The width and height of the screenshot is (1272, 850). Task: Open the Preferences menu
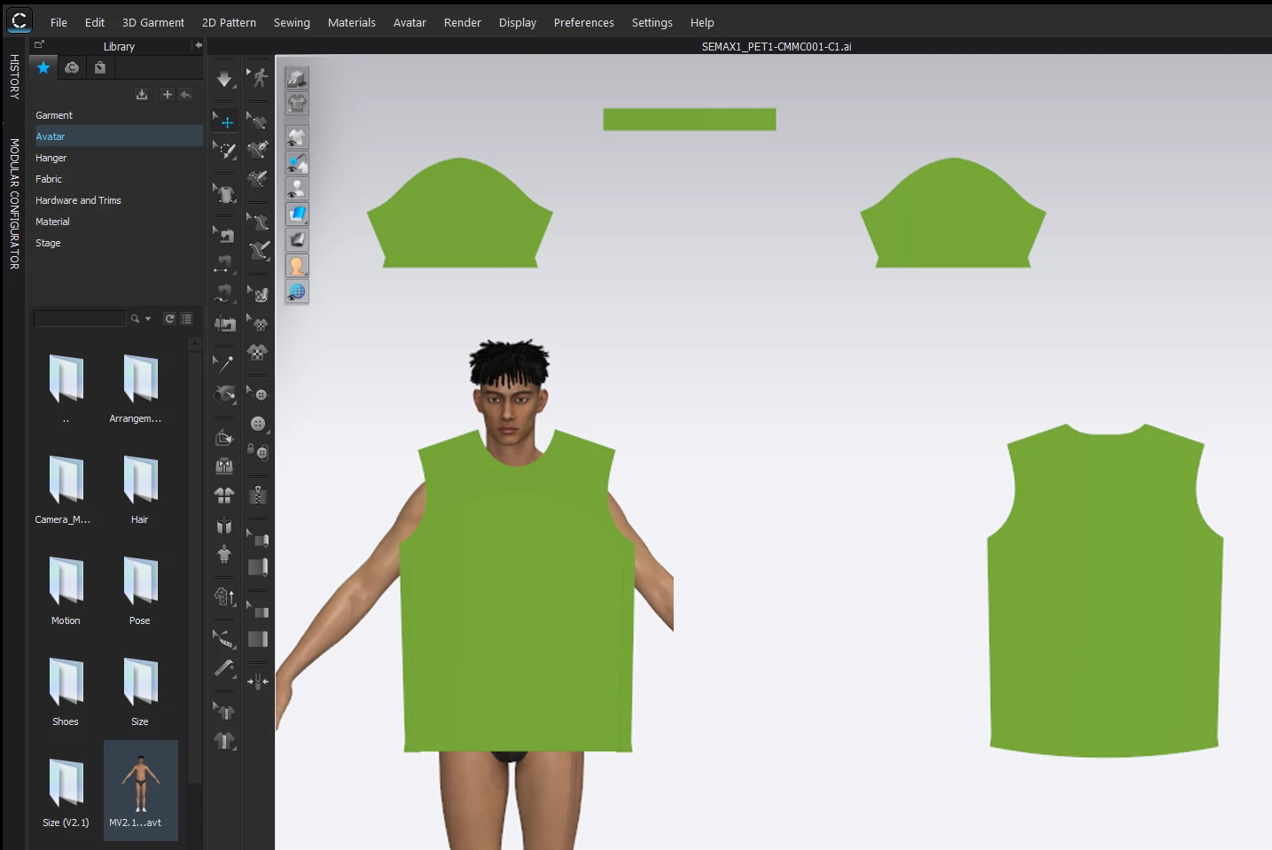coord(584,22)
